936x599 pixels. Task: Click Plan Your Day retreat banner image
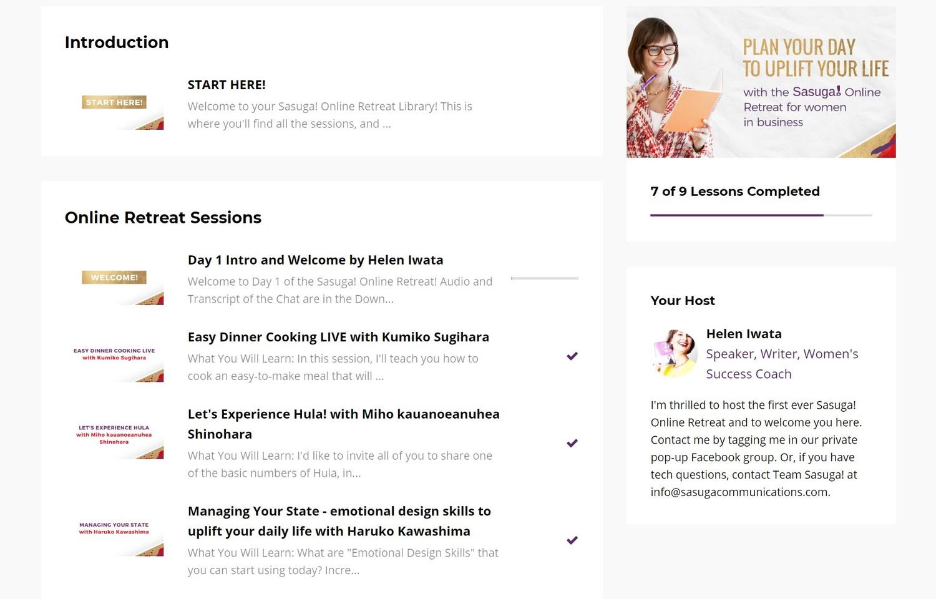[761, 82]
